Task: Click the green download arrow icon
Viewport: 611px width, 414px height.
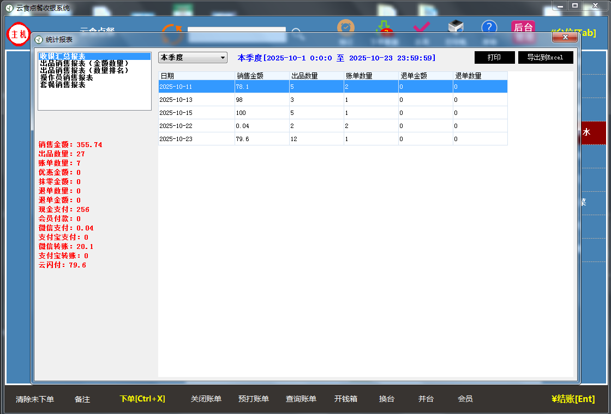Action: [x=385, y=28]
